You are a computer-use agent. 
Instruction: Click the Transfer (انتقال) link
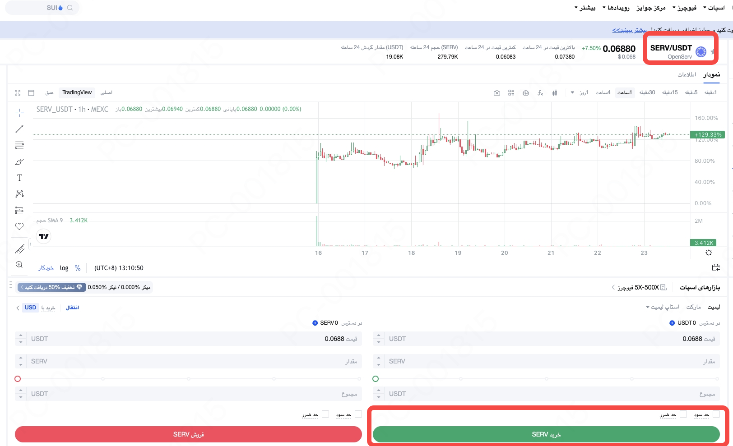click(x=72, y=308)
